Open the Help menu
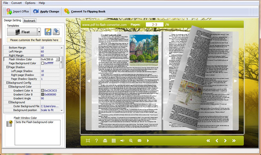Image resolution: width=261 pixels, height=155 pixels. tap(42, 3)
